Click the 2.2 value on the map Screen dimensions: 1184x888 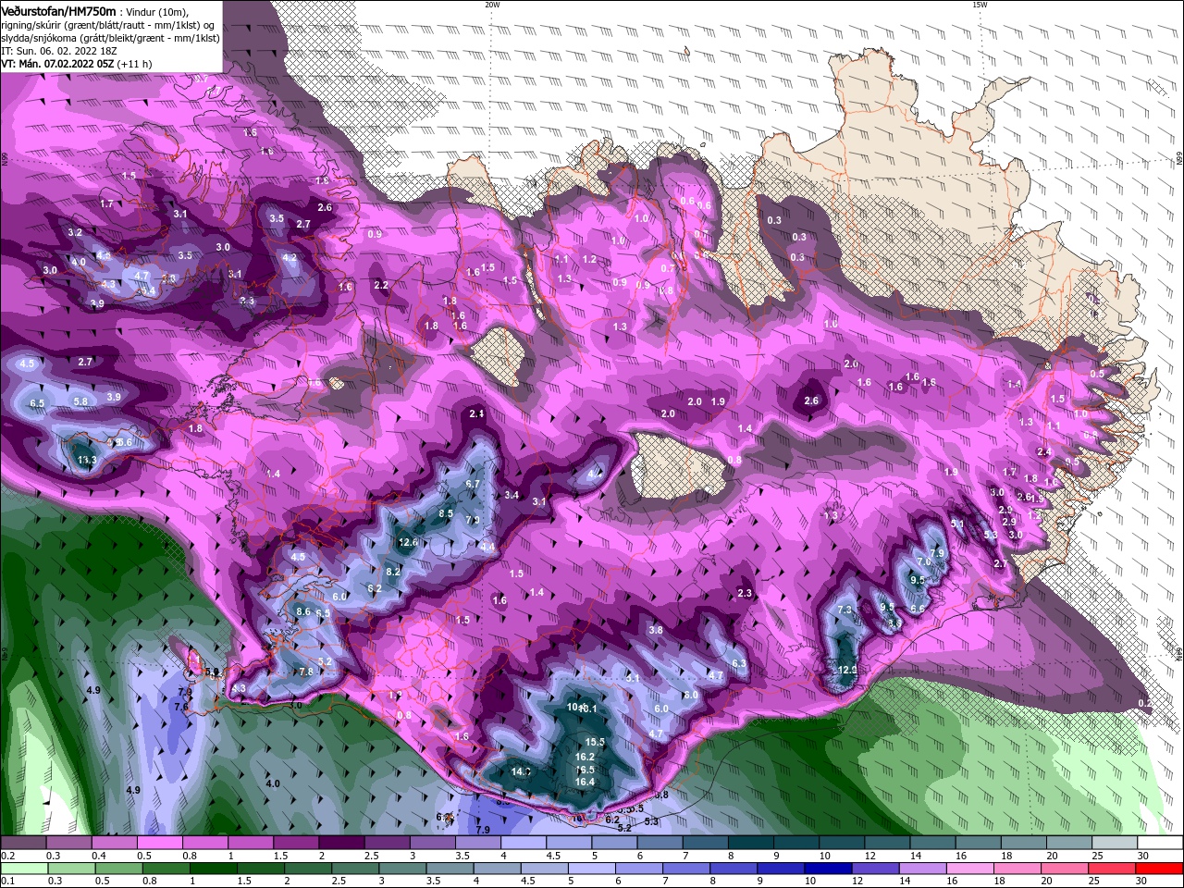click(381, 286)
